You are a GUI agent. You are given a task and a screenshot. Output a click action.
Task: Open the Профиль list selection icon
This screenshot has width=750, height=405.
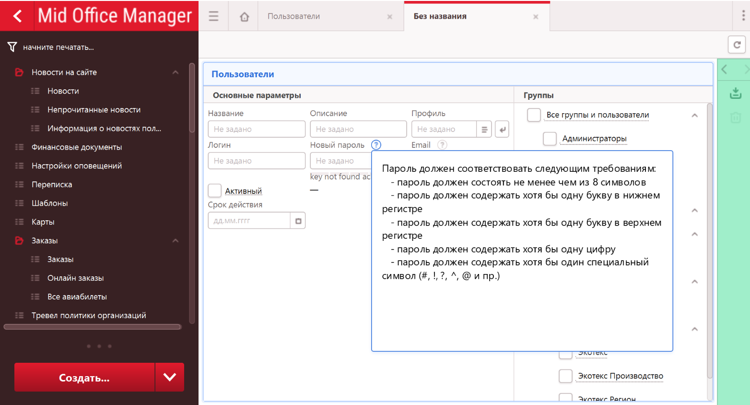[484, 130]
